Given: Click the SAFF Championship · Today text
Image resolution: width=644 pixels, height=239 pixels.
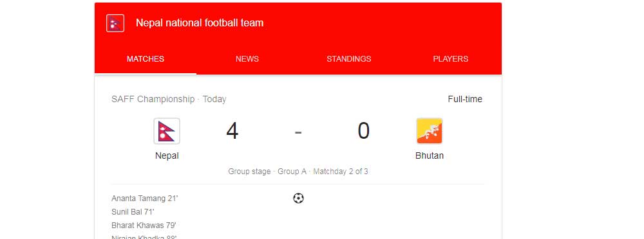Looking at the screenshot, I should 169,99.
